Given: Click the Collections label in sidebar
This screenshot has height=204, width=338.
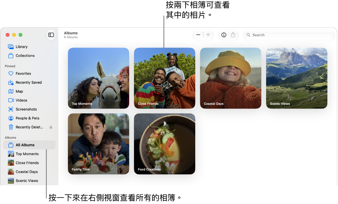Looking at the screenshot, I should point(25,56).
